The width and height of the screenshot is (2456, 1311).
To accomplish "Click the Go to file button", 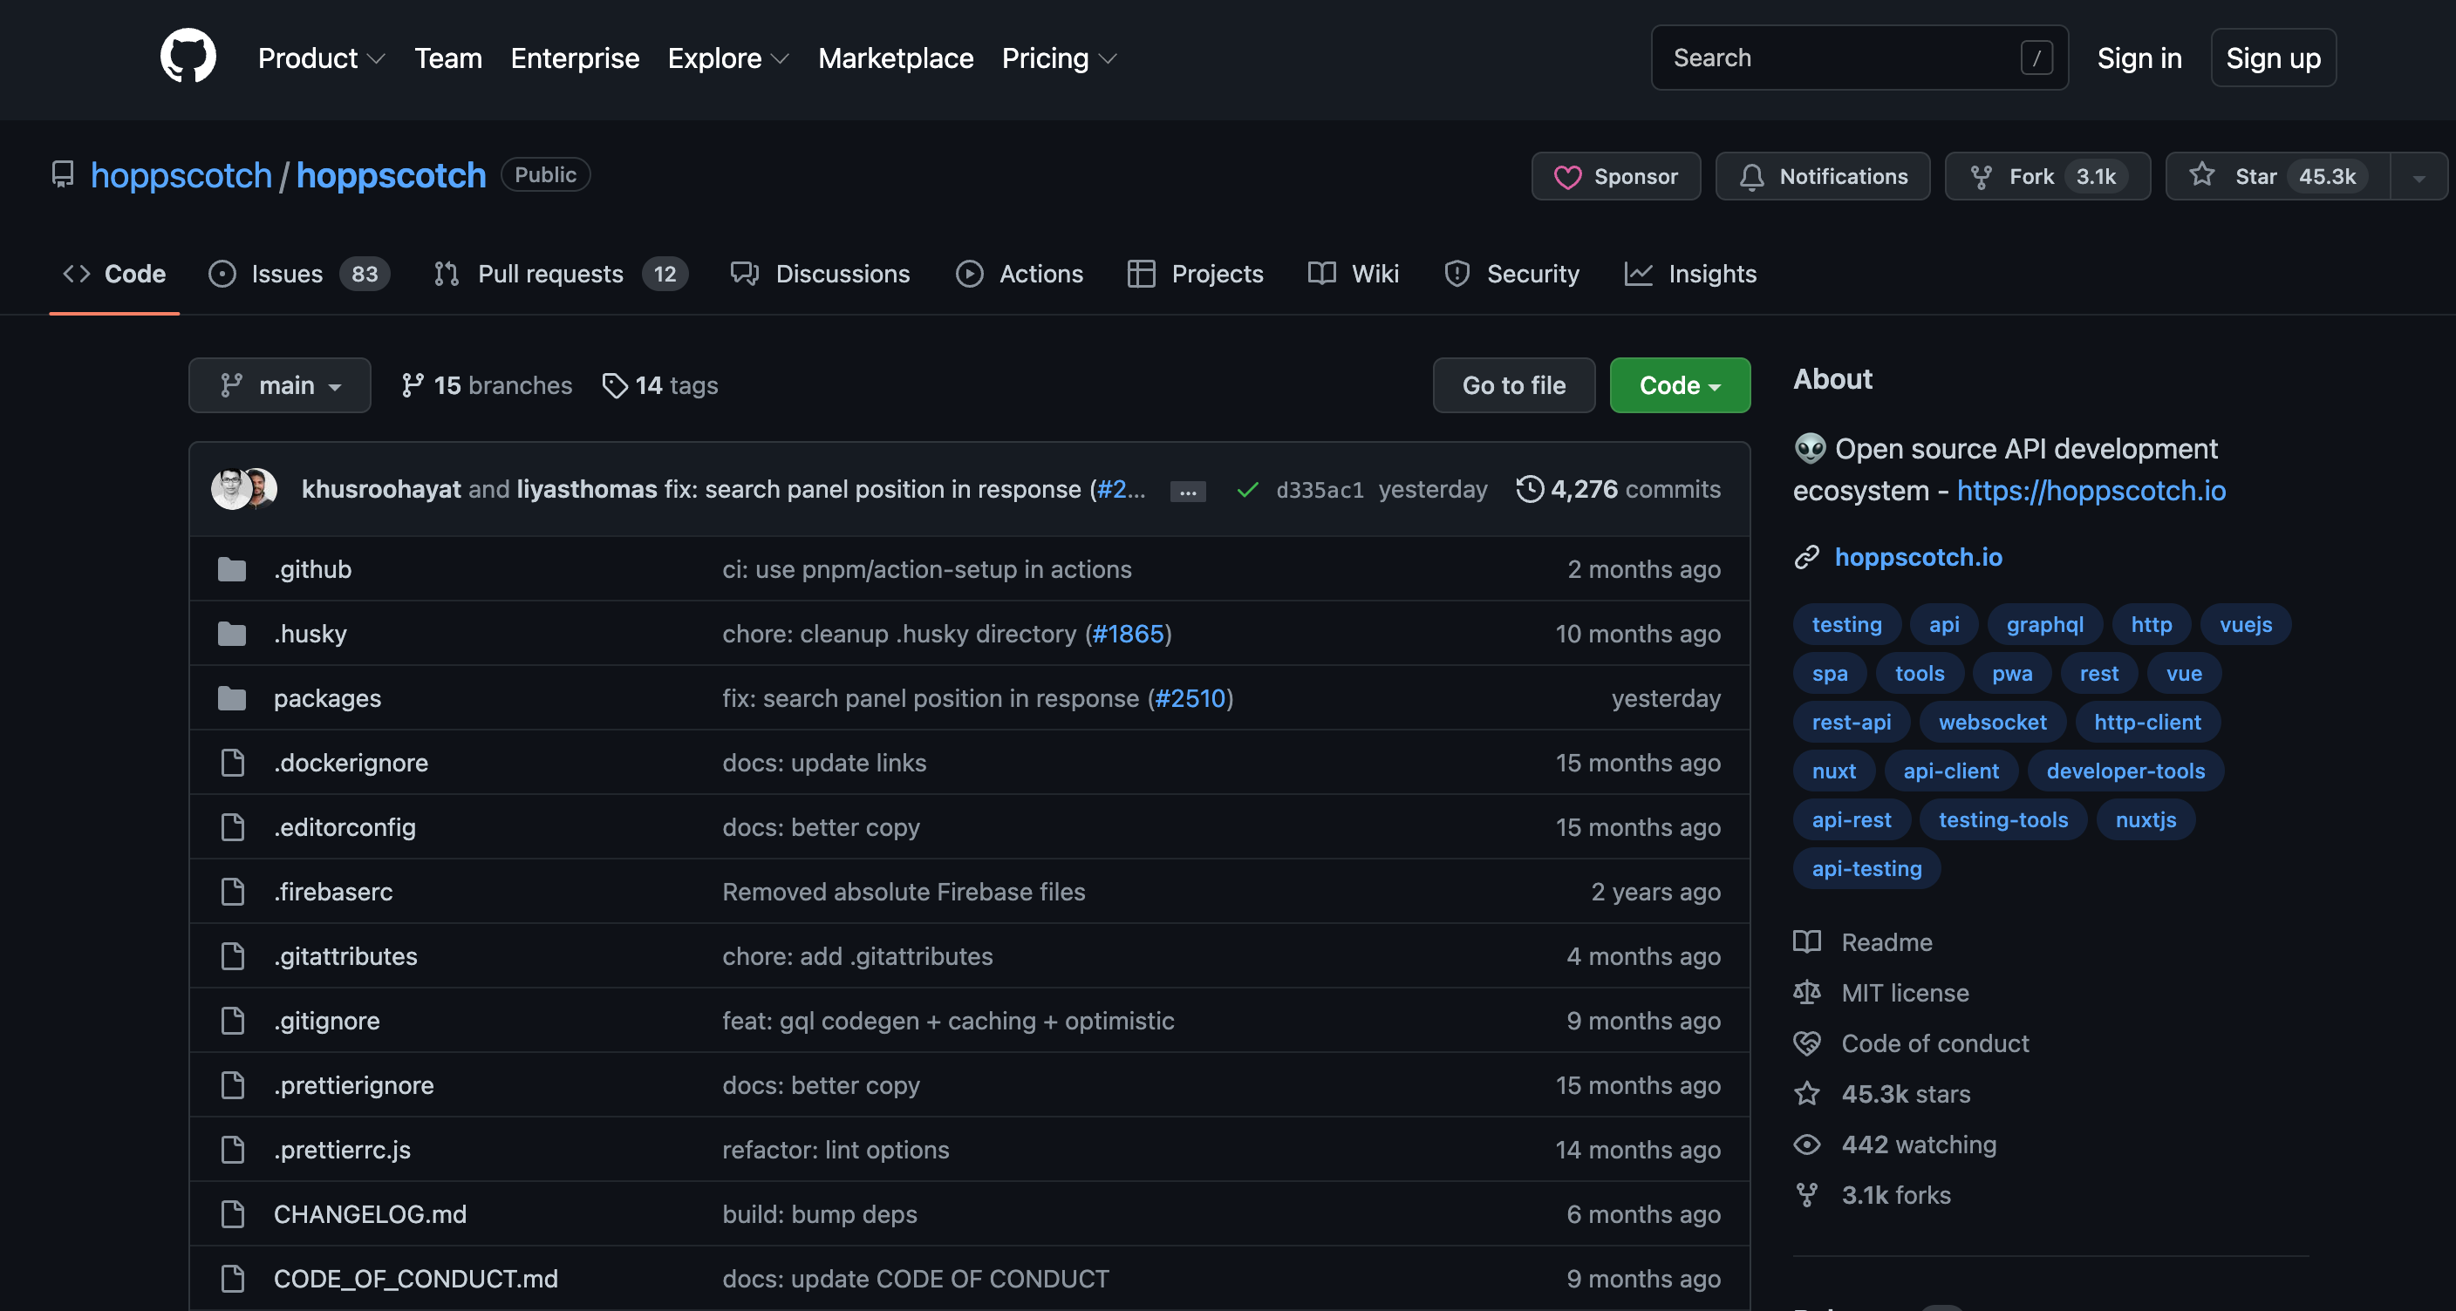I will [x=1513, y=385].
